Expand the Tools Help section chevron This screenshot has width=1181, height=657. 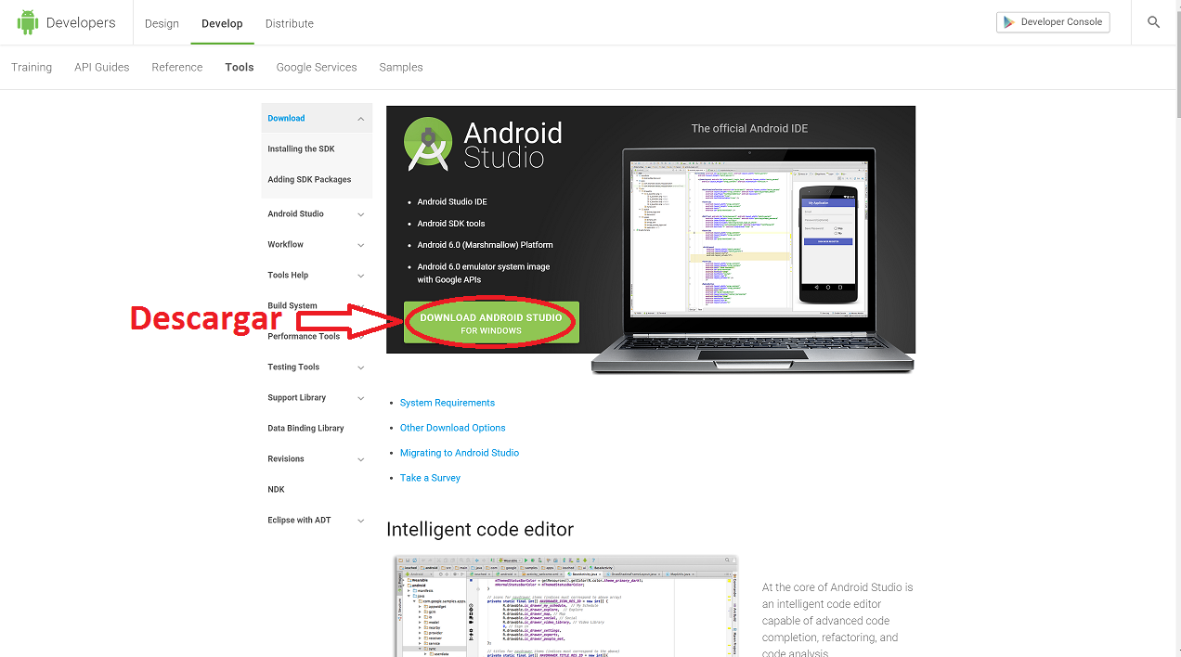pos(360,276)
